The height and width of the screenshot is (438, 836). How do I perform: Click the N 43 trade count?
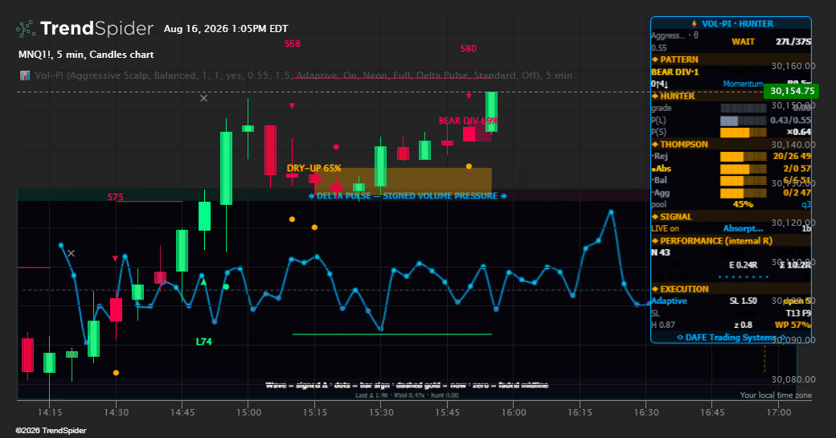tap(660, 252)
